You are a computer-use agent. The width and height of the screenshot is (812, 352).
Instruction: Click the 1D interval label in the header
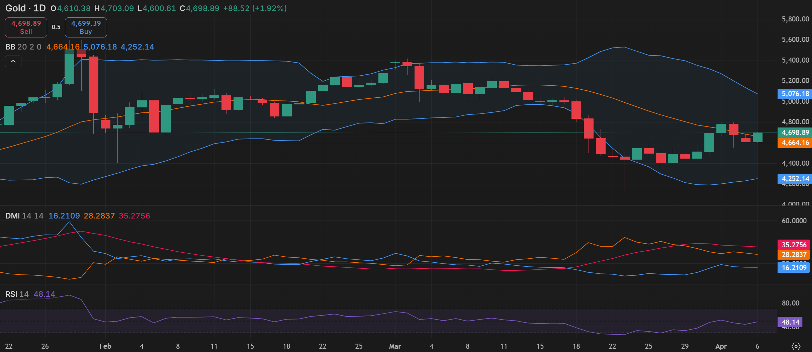point(39,8)
